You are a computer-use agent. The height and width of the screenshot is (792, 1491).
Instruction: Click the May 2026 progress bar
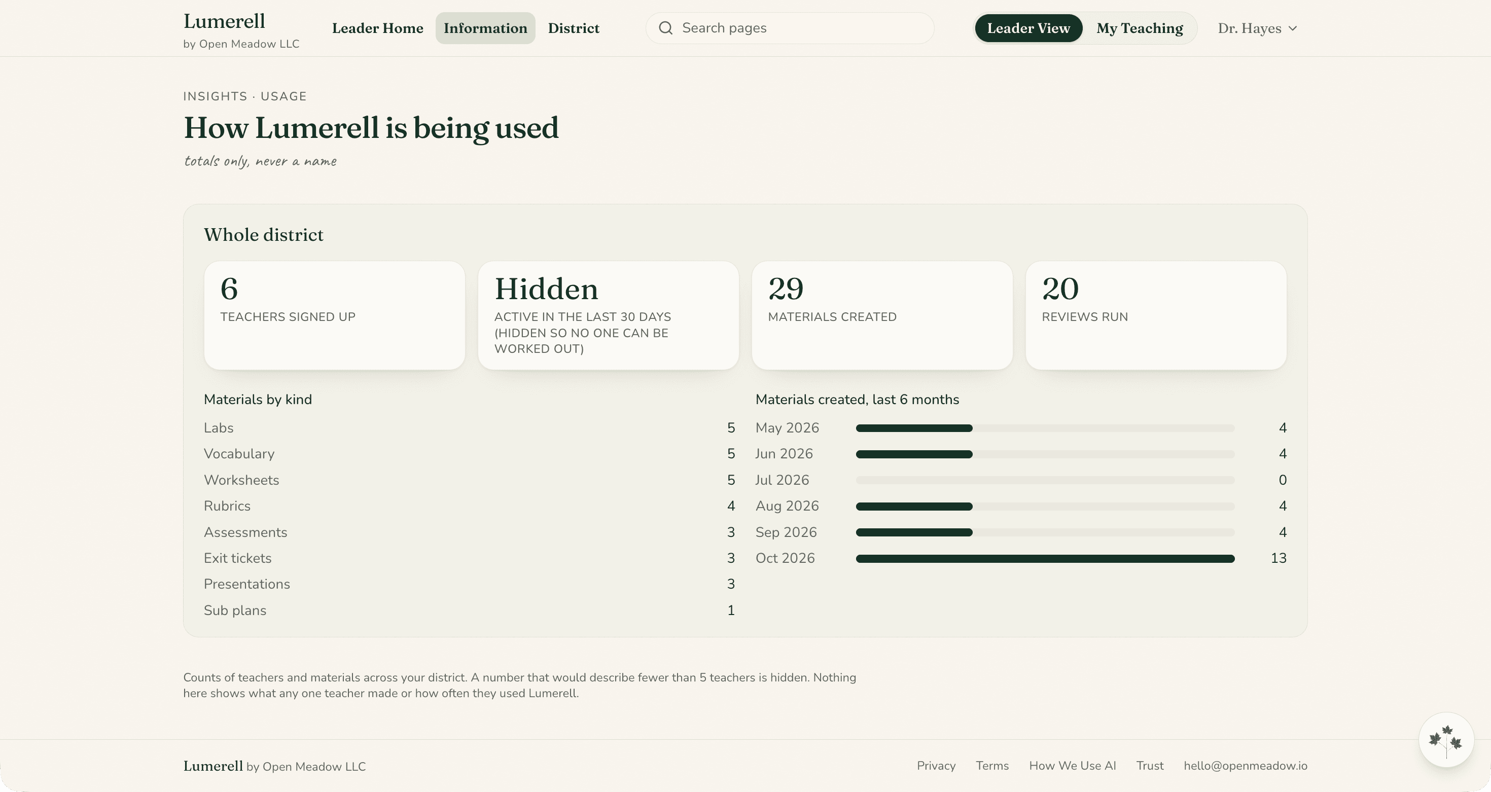click(1045, 428)
